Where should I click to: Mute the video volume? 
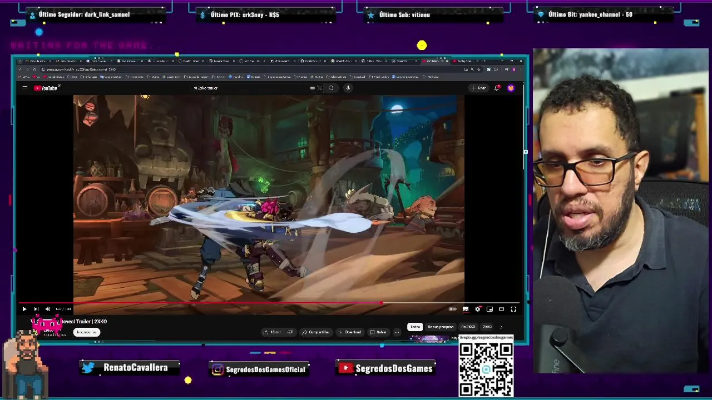pyautogui.click(x=48, y=309)
